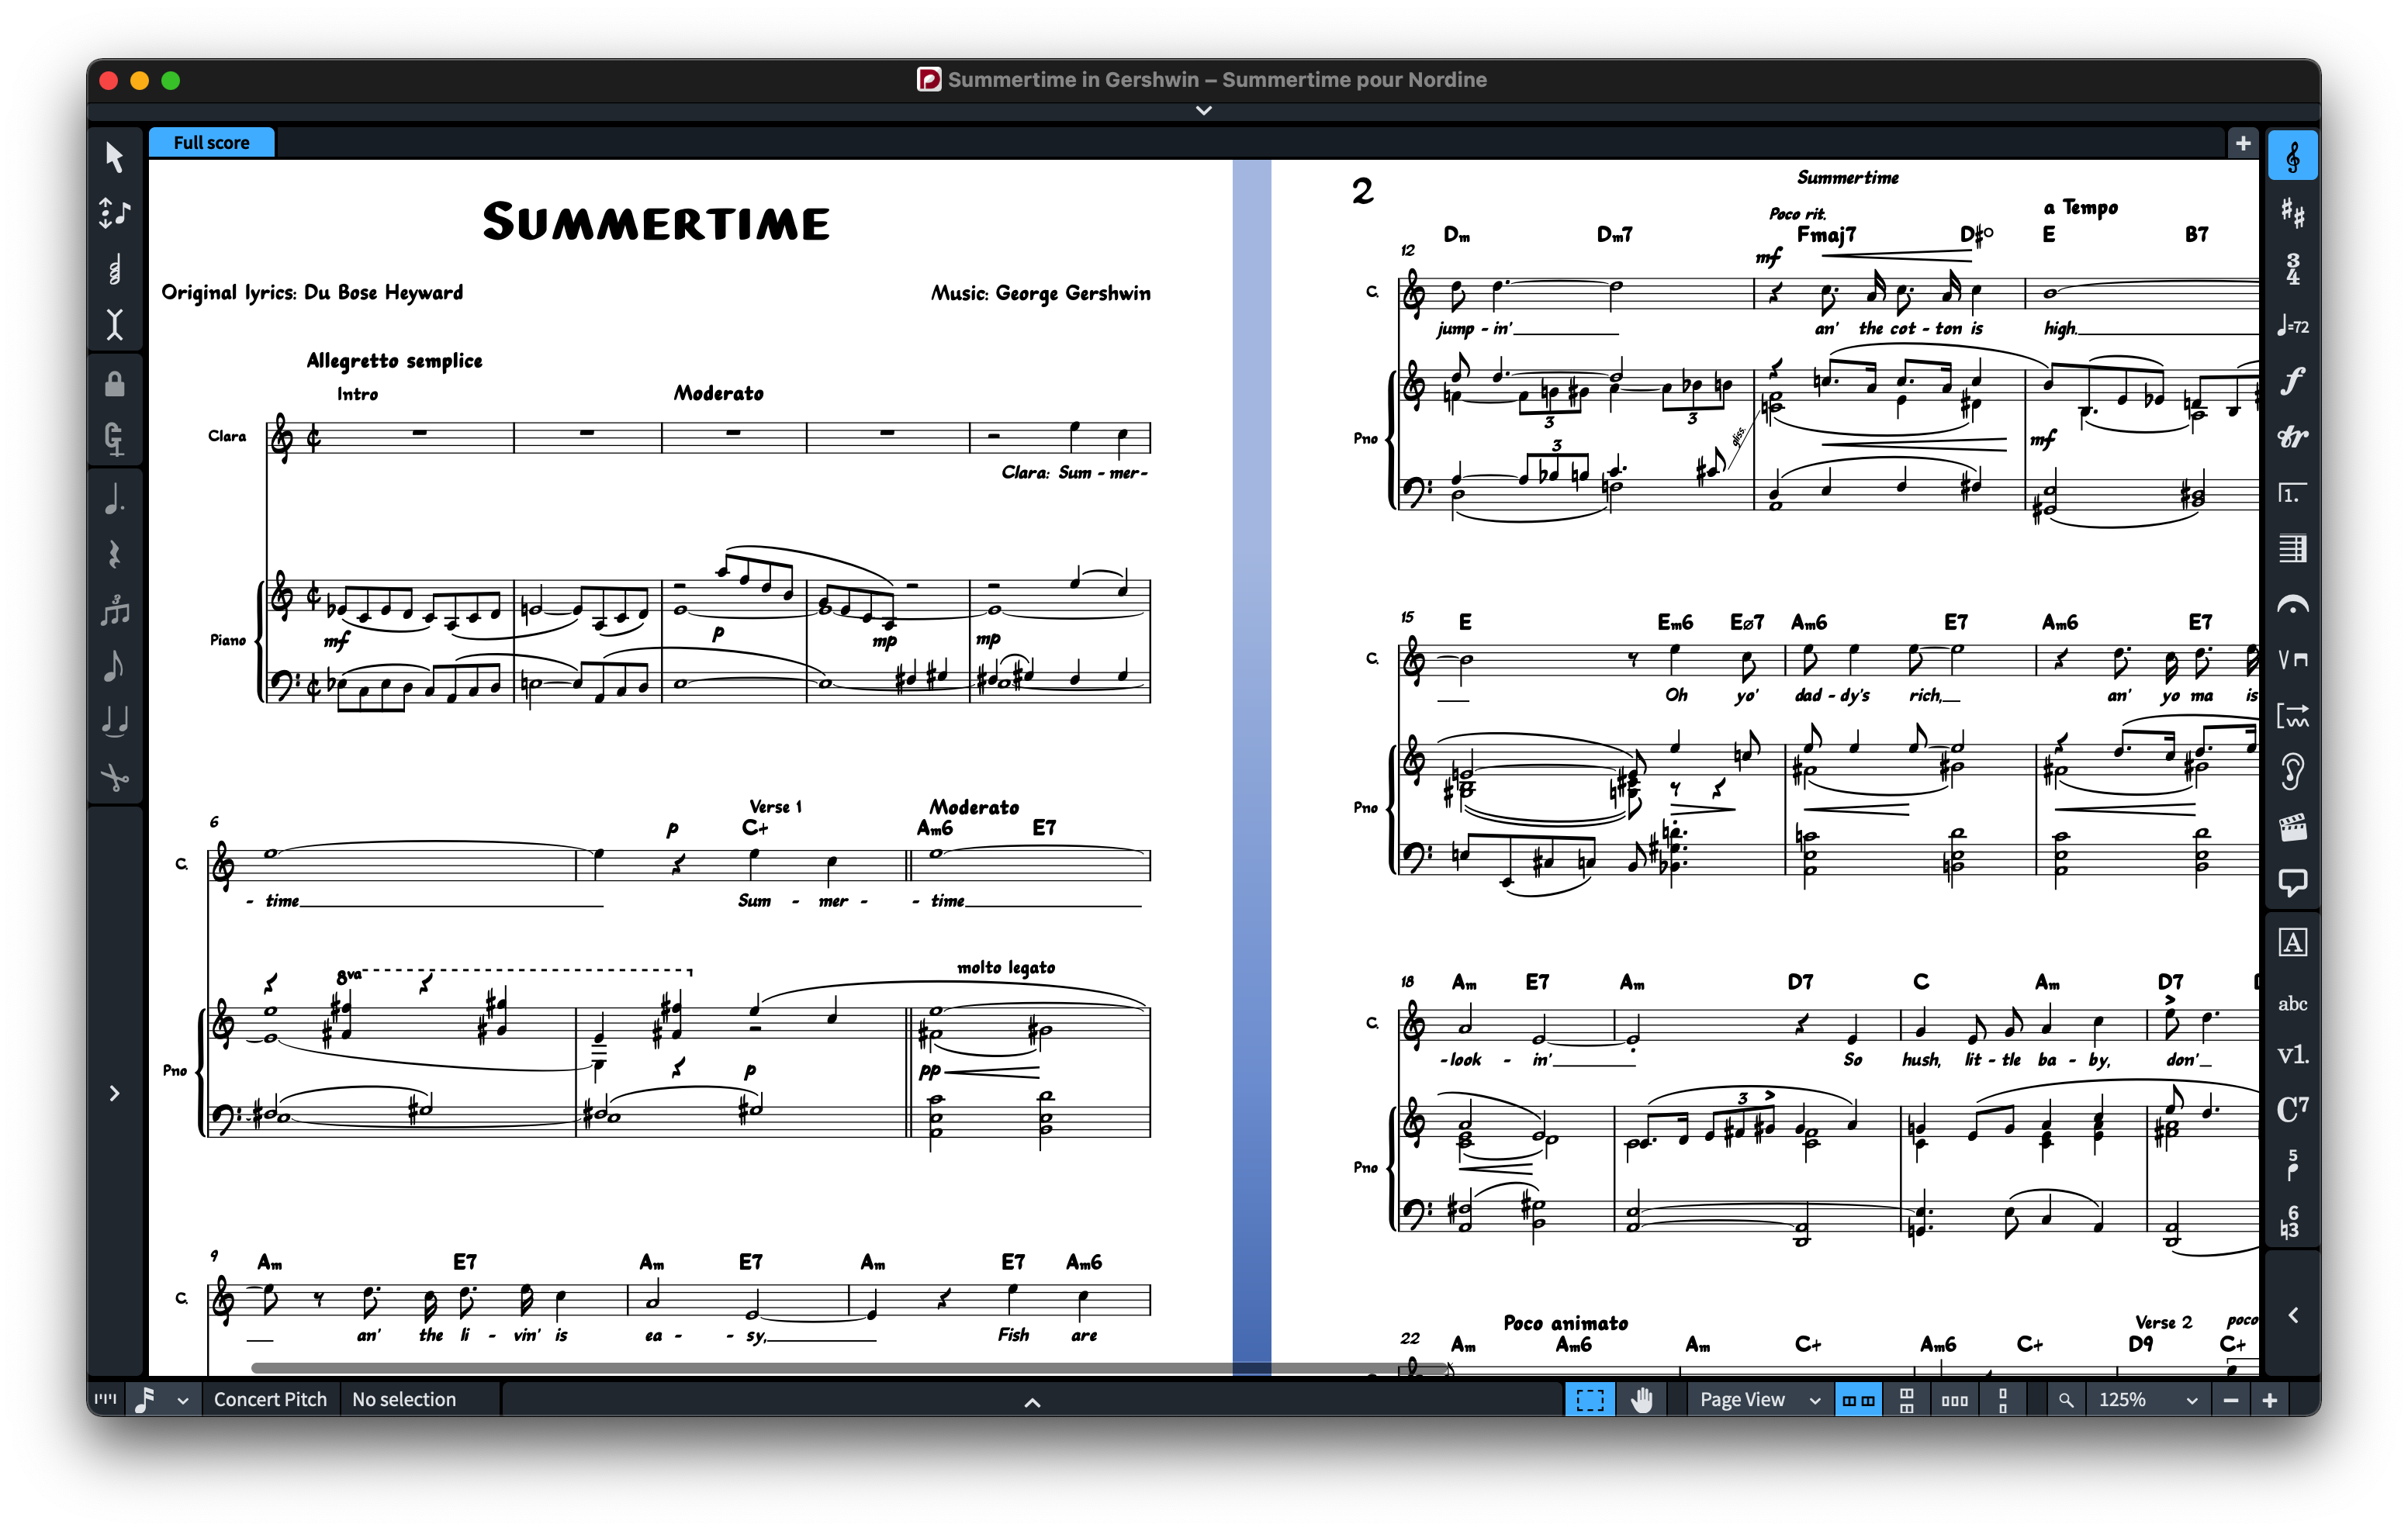Viewport: 2408px width, 1531px height.
Task: Open the Repeat Structures ending panel
Action: (2292, 493)
